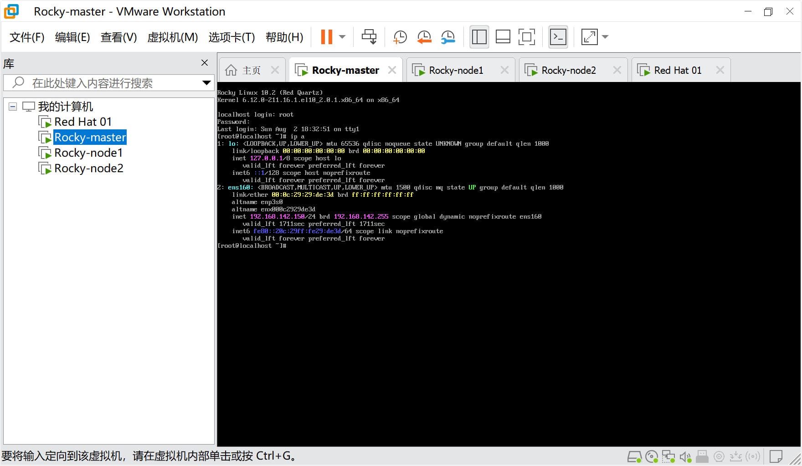
Task: Close the Red Hat 01 tab
Action: pyautogui.click(x=720, y=70)
